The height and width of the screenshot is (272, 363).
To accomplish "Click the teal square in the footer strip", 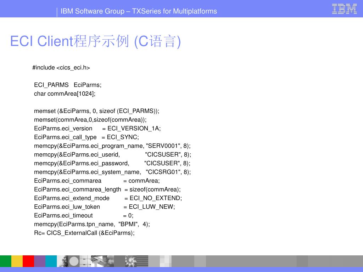I will (51, 261).
